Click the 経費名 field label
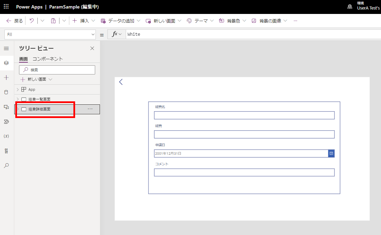The image size is (381, 235). coord(160,107)
